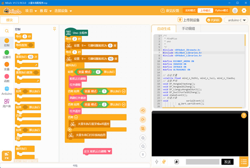Open the arduino C language dropdown
Viewport: 250px width, 168px height.
click(x=237, y=20)
